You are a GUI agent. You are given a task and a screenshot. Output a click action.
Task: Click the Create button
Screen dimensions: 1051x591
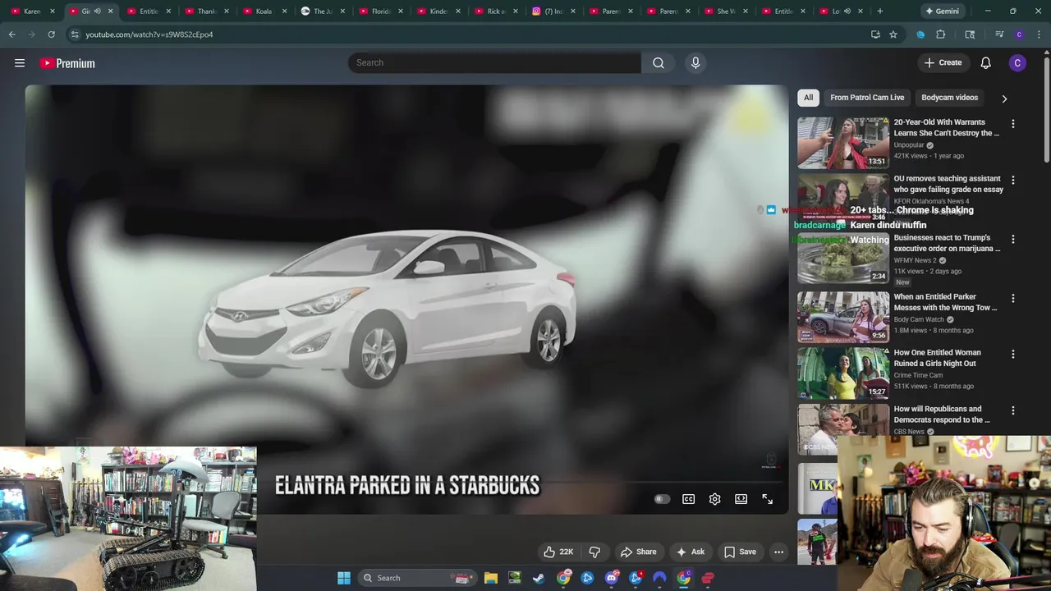943,63
